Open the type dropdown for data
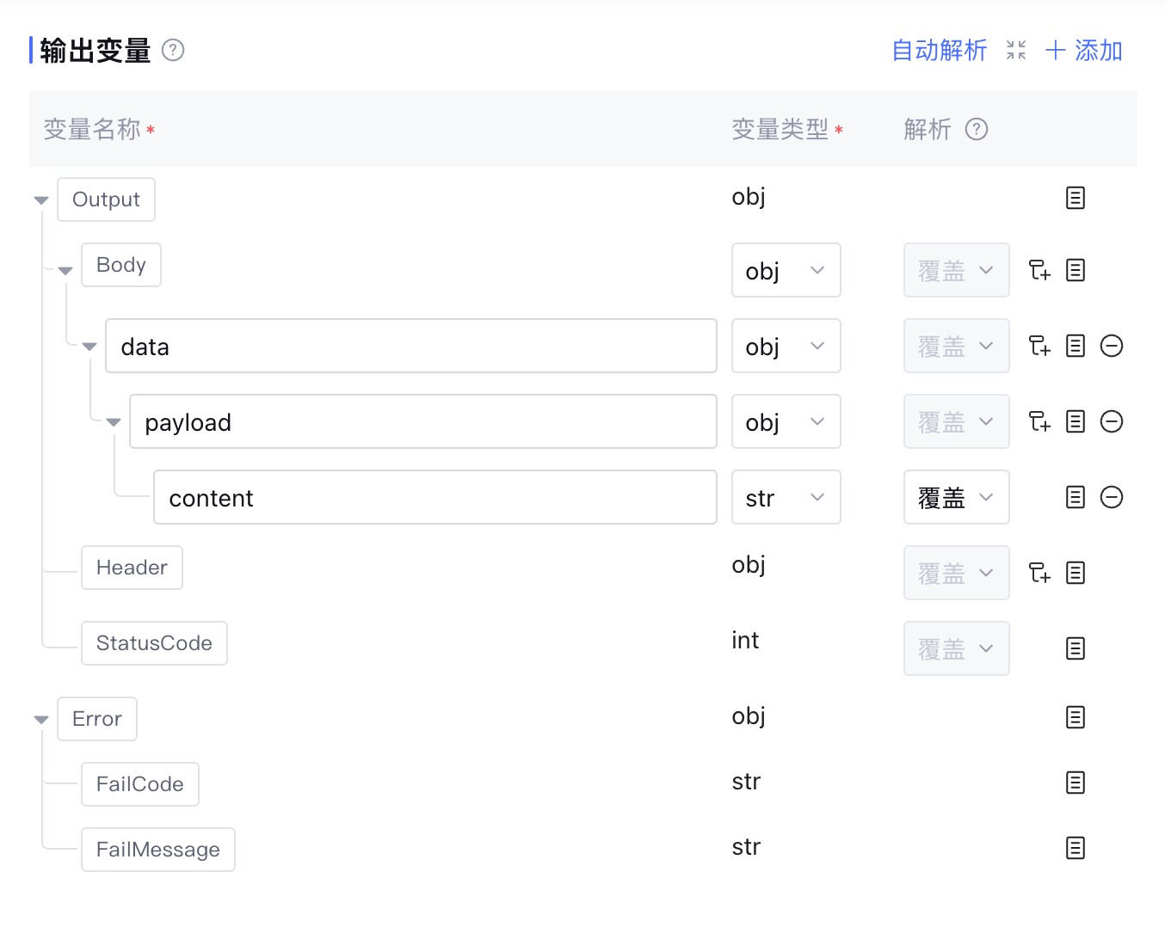The width and height of the screenshot is (1165, 927). point(786,347)
